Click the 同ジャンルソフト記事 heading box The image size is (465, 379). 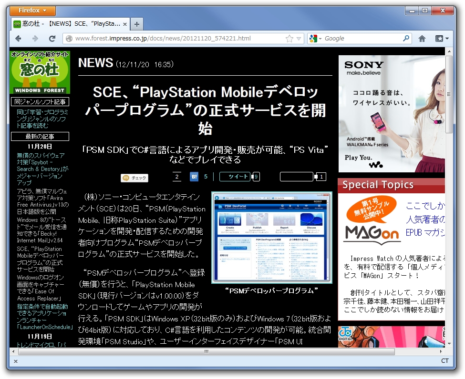tap(40, 102)
